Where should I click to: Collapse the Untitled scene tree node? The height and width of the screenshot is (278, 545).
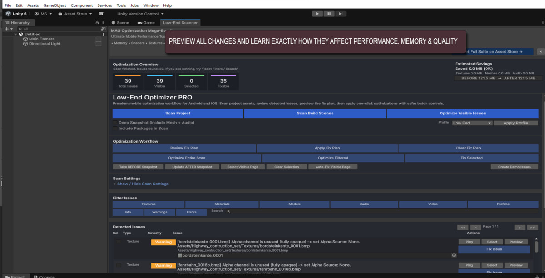pos(15,34)
